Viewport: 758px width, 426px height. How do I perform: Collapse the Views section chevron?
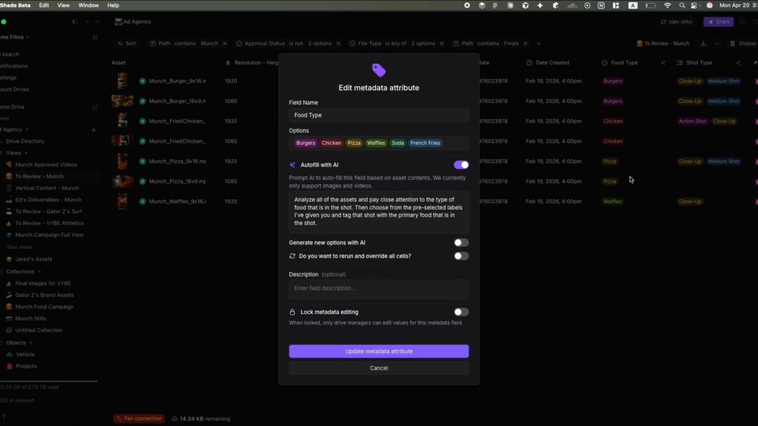[x=26, y=153]
